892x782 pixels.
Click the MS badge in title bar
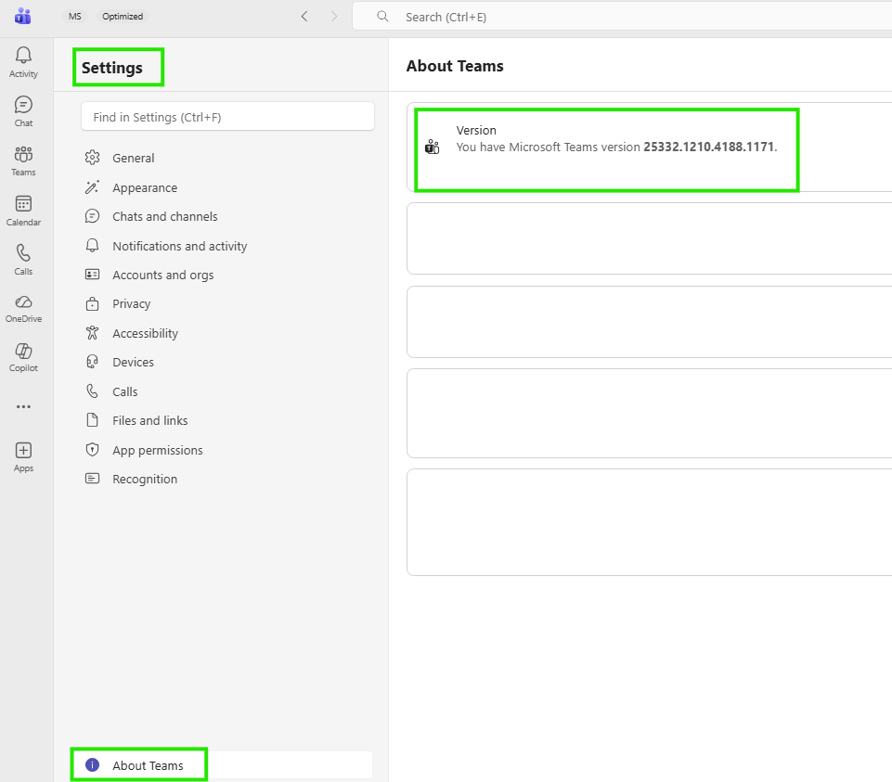(x=75, y=17)
